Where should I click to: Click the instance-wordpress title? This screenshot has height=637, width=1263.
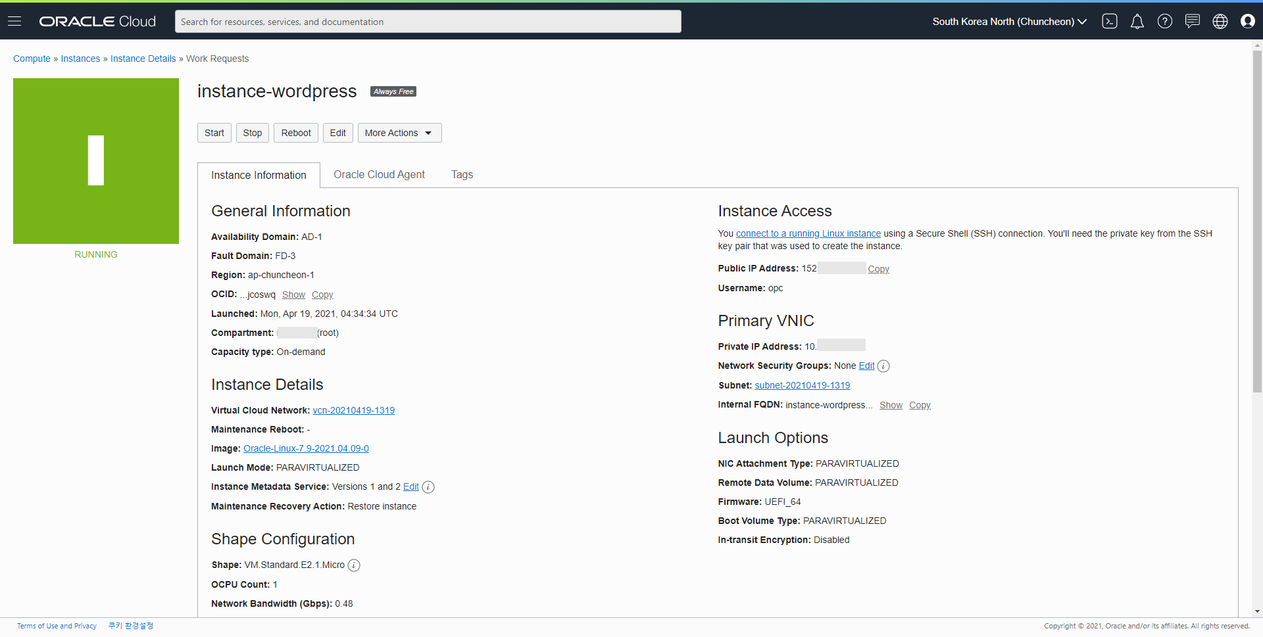click(x=277, y=91)
